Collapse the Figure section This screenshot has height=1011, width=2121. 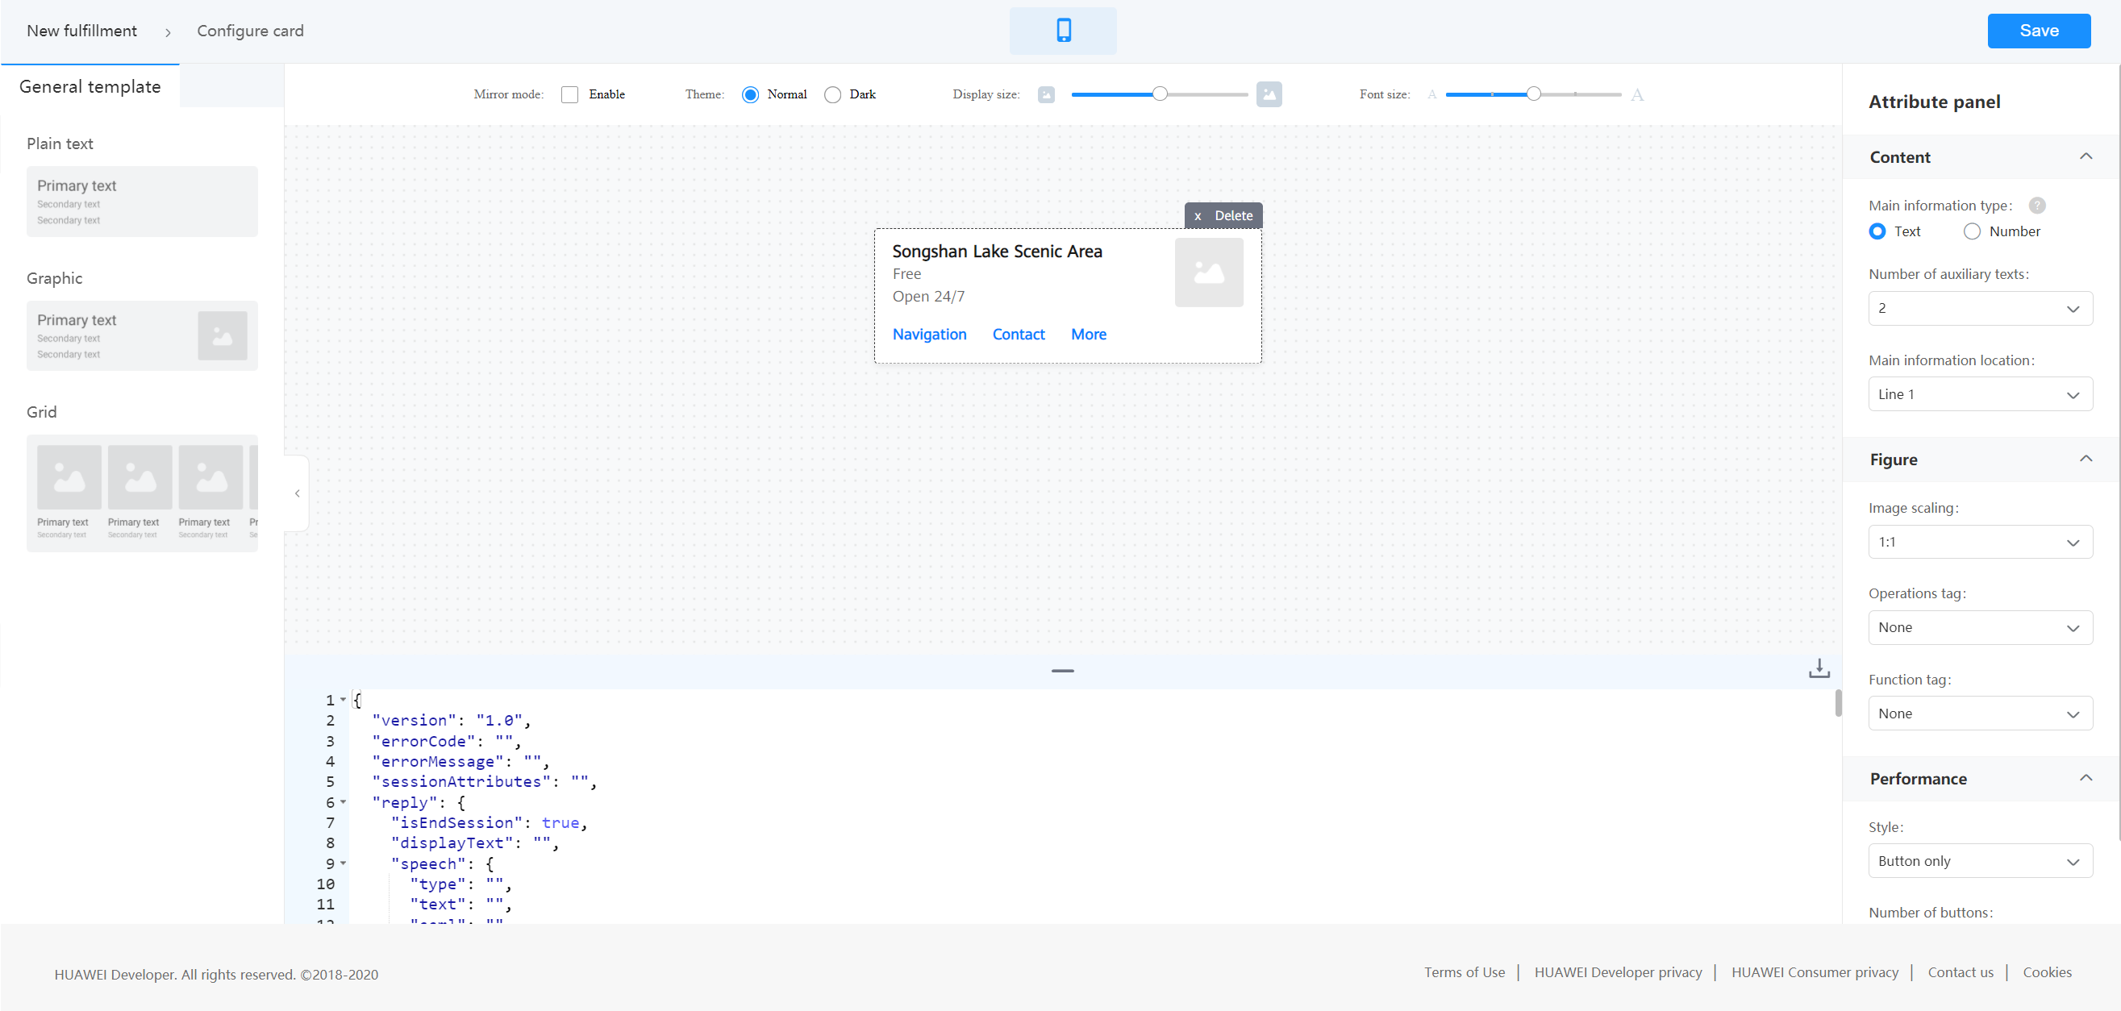pyautogui.click(x=2086, y=459)
